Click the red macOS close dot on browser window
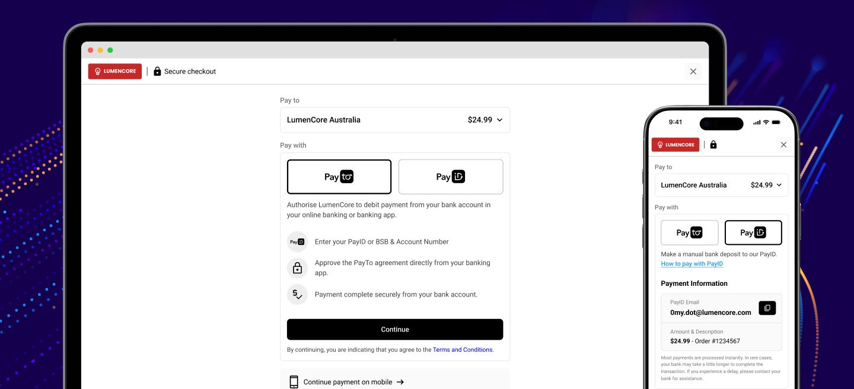The width and height of the screenshot is (854, 389). coord(91,50)
